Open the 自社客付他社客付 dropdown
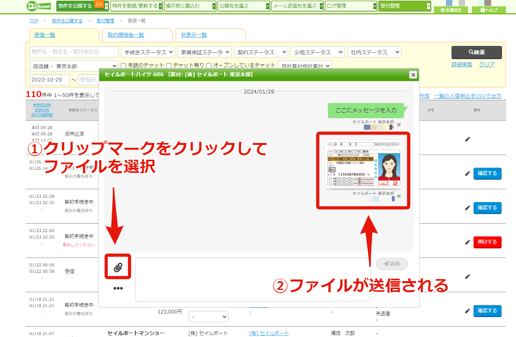 [305, 66]
